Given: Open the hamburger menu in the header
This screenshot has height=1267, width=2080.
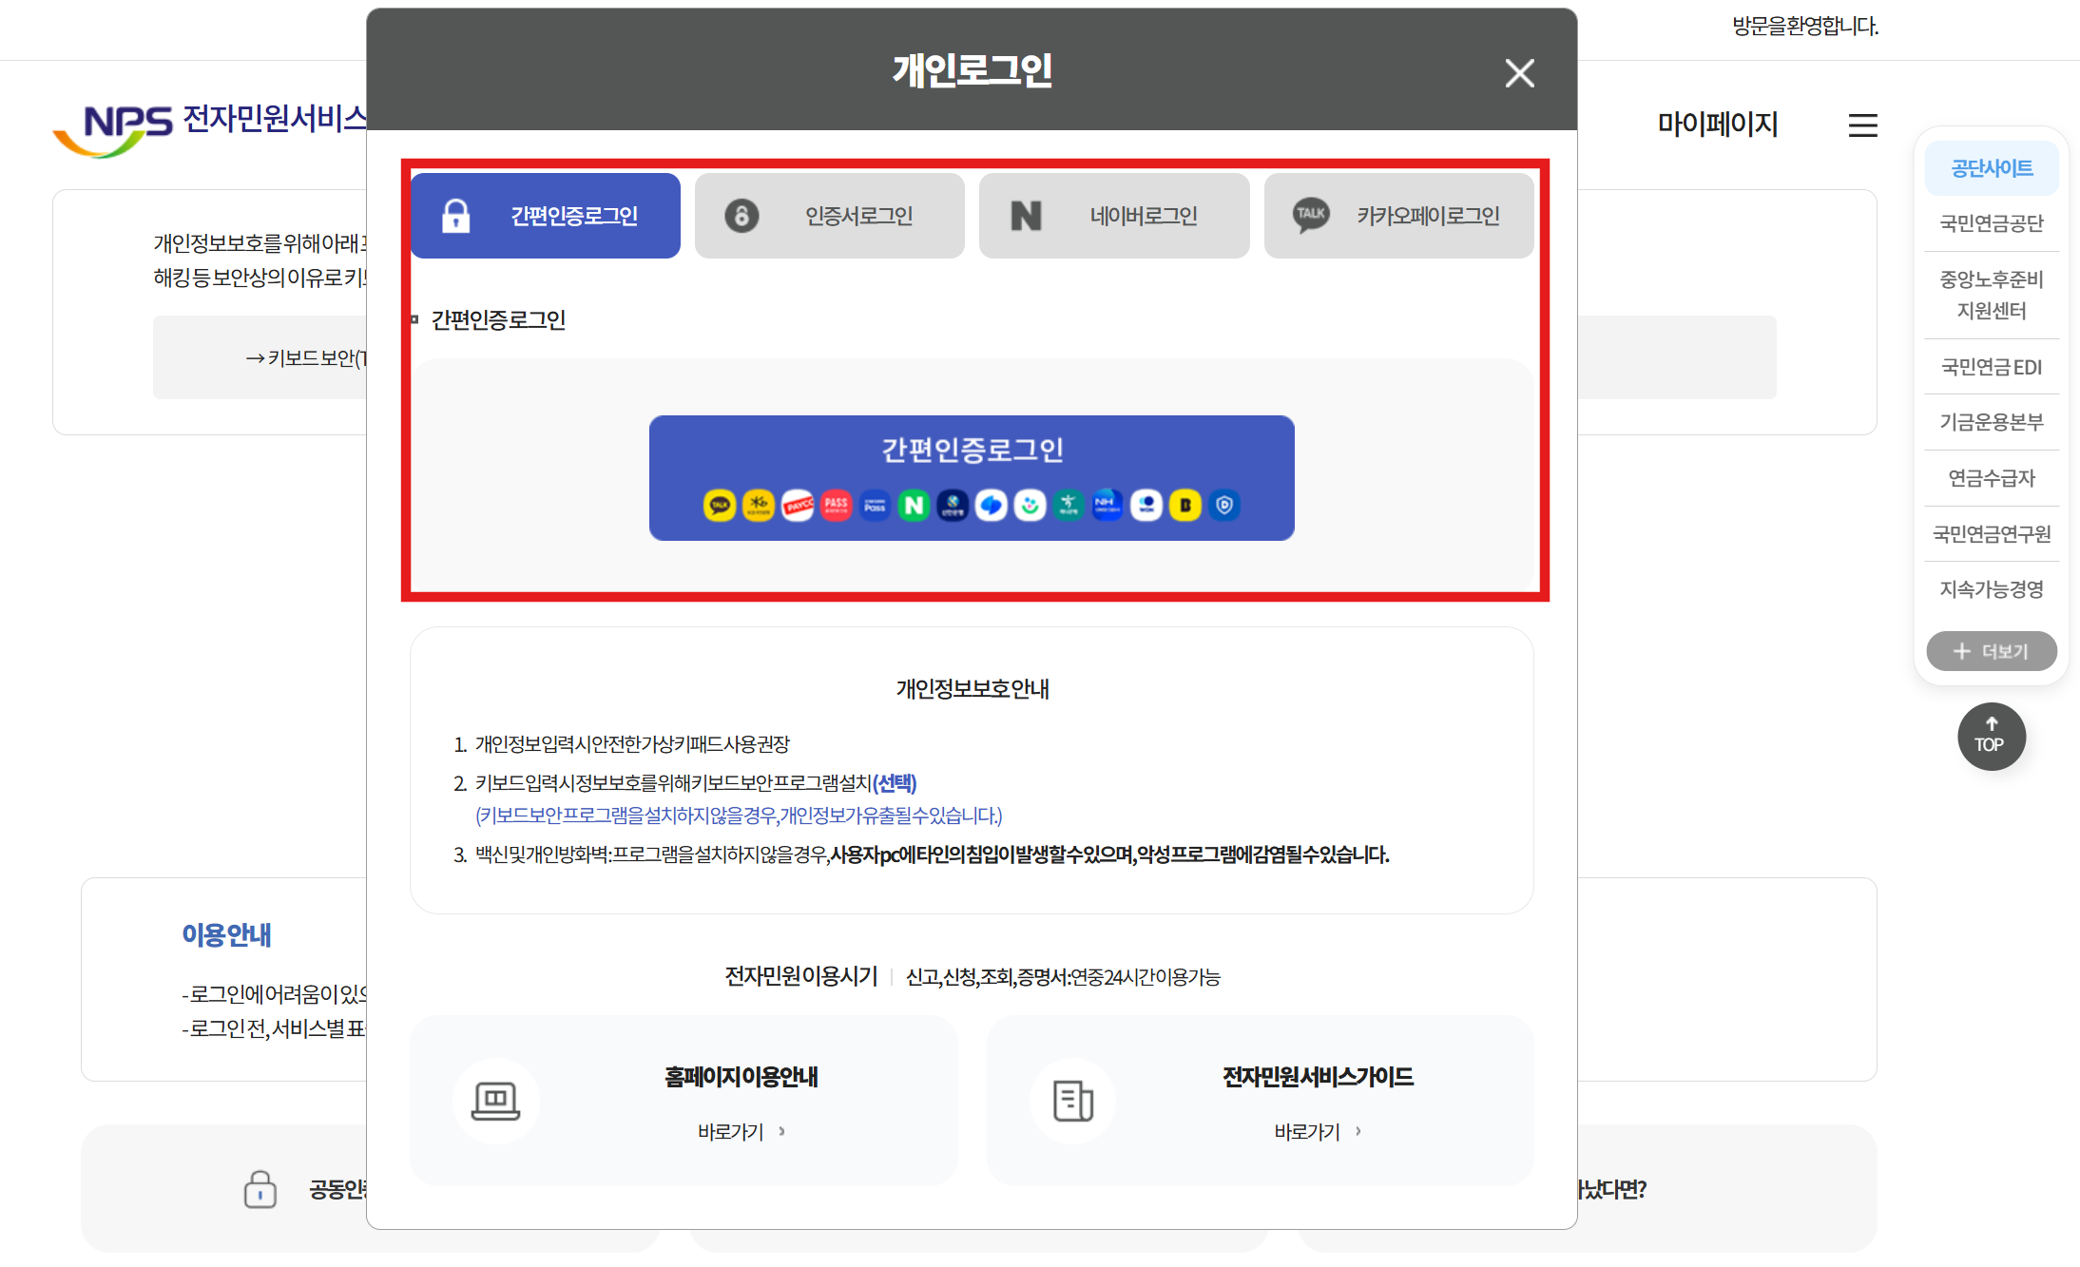Looking at the screenshot, I should [1861, 125].
